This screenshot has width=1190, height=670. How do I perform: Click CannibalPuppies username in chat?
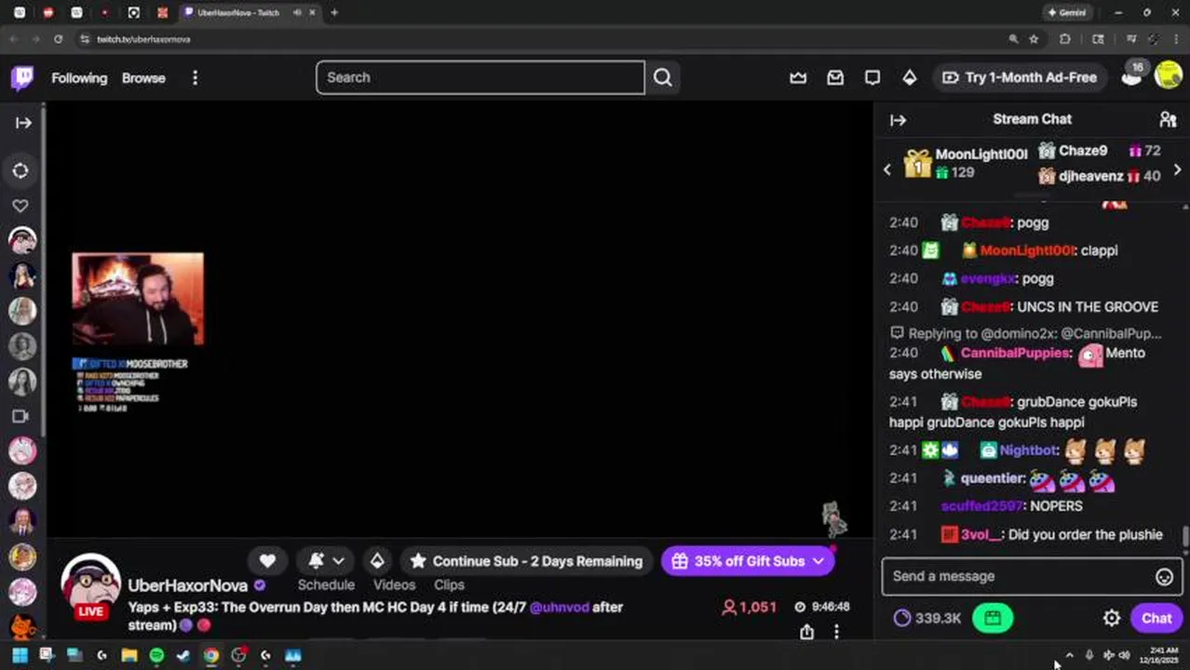[1014, 353]
